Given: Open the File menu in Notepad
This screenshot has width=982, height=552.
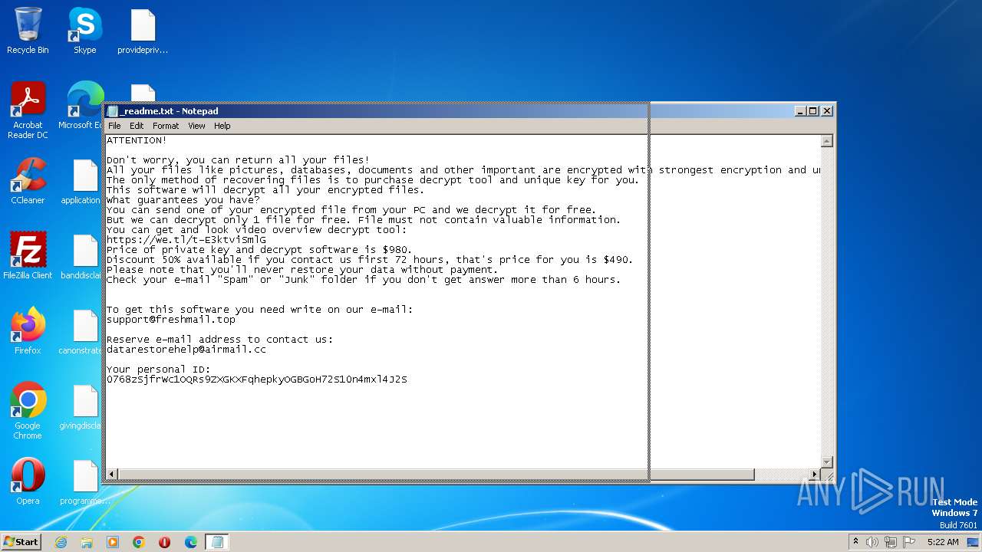Looking at the screenshot, I should pos(114,126).
